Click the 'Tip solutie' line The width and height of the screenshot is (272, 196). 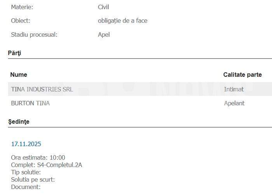26,172
